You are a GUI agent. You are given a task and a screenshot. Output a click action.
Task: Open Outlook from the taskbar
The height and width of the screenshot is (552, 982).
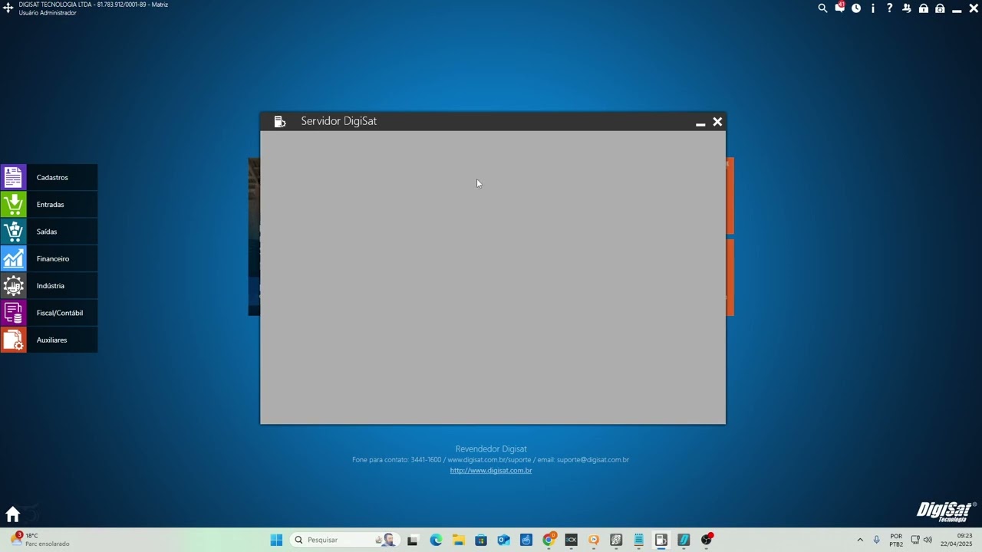tap(503, 540)
